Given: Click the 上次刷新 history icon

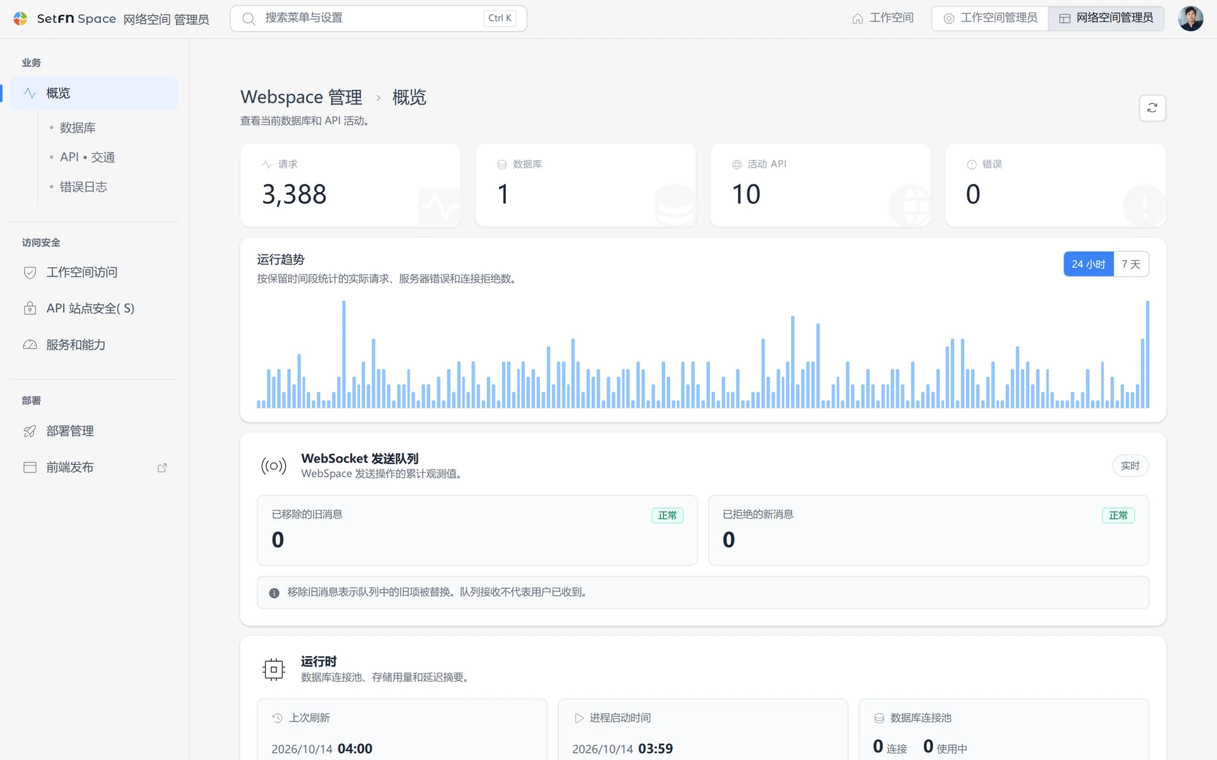Looking at the screenshot, I should tap(277, 718).
